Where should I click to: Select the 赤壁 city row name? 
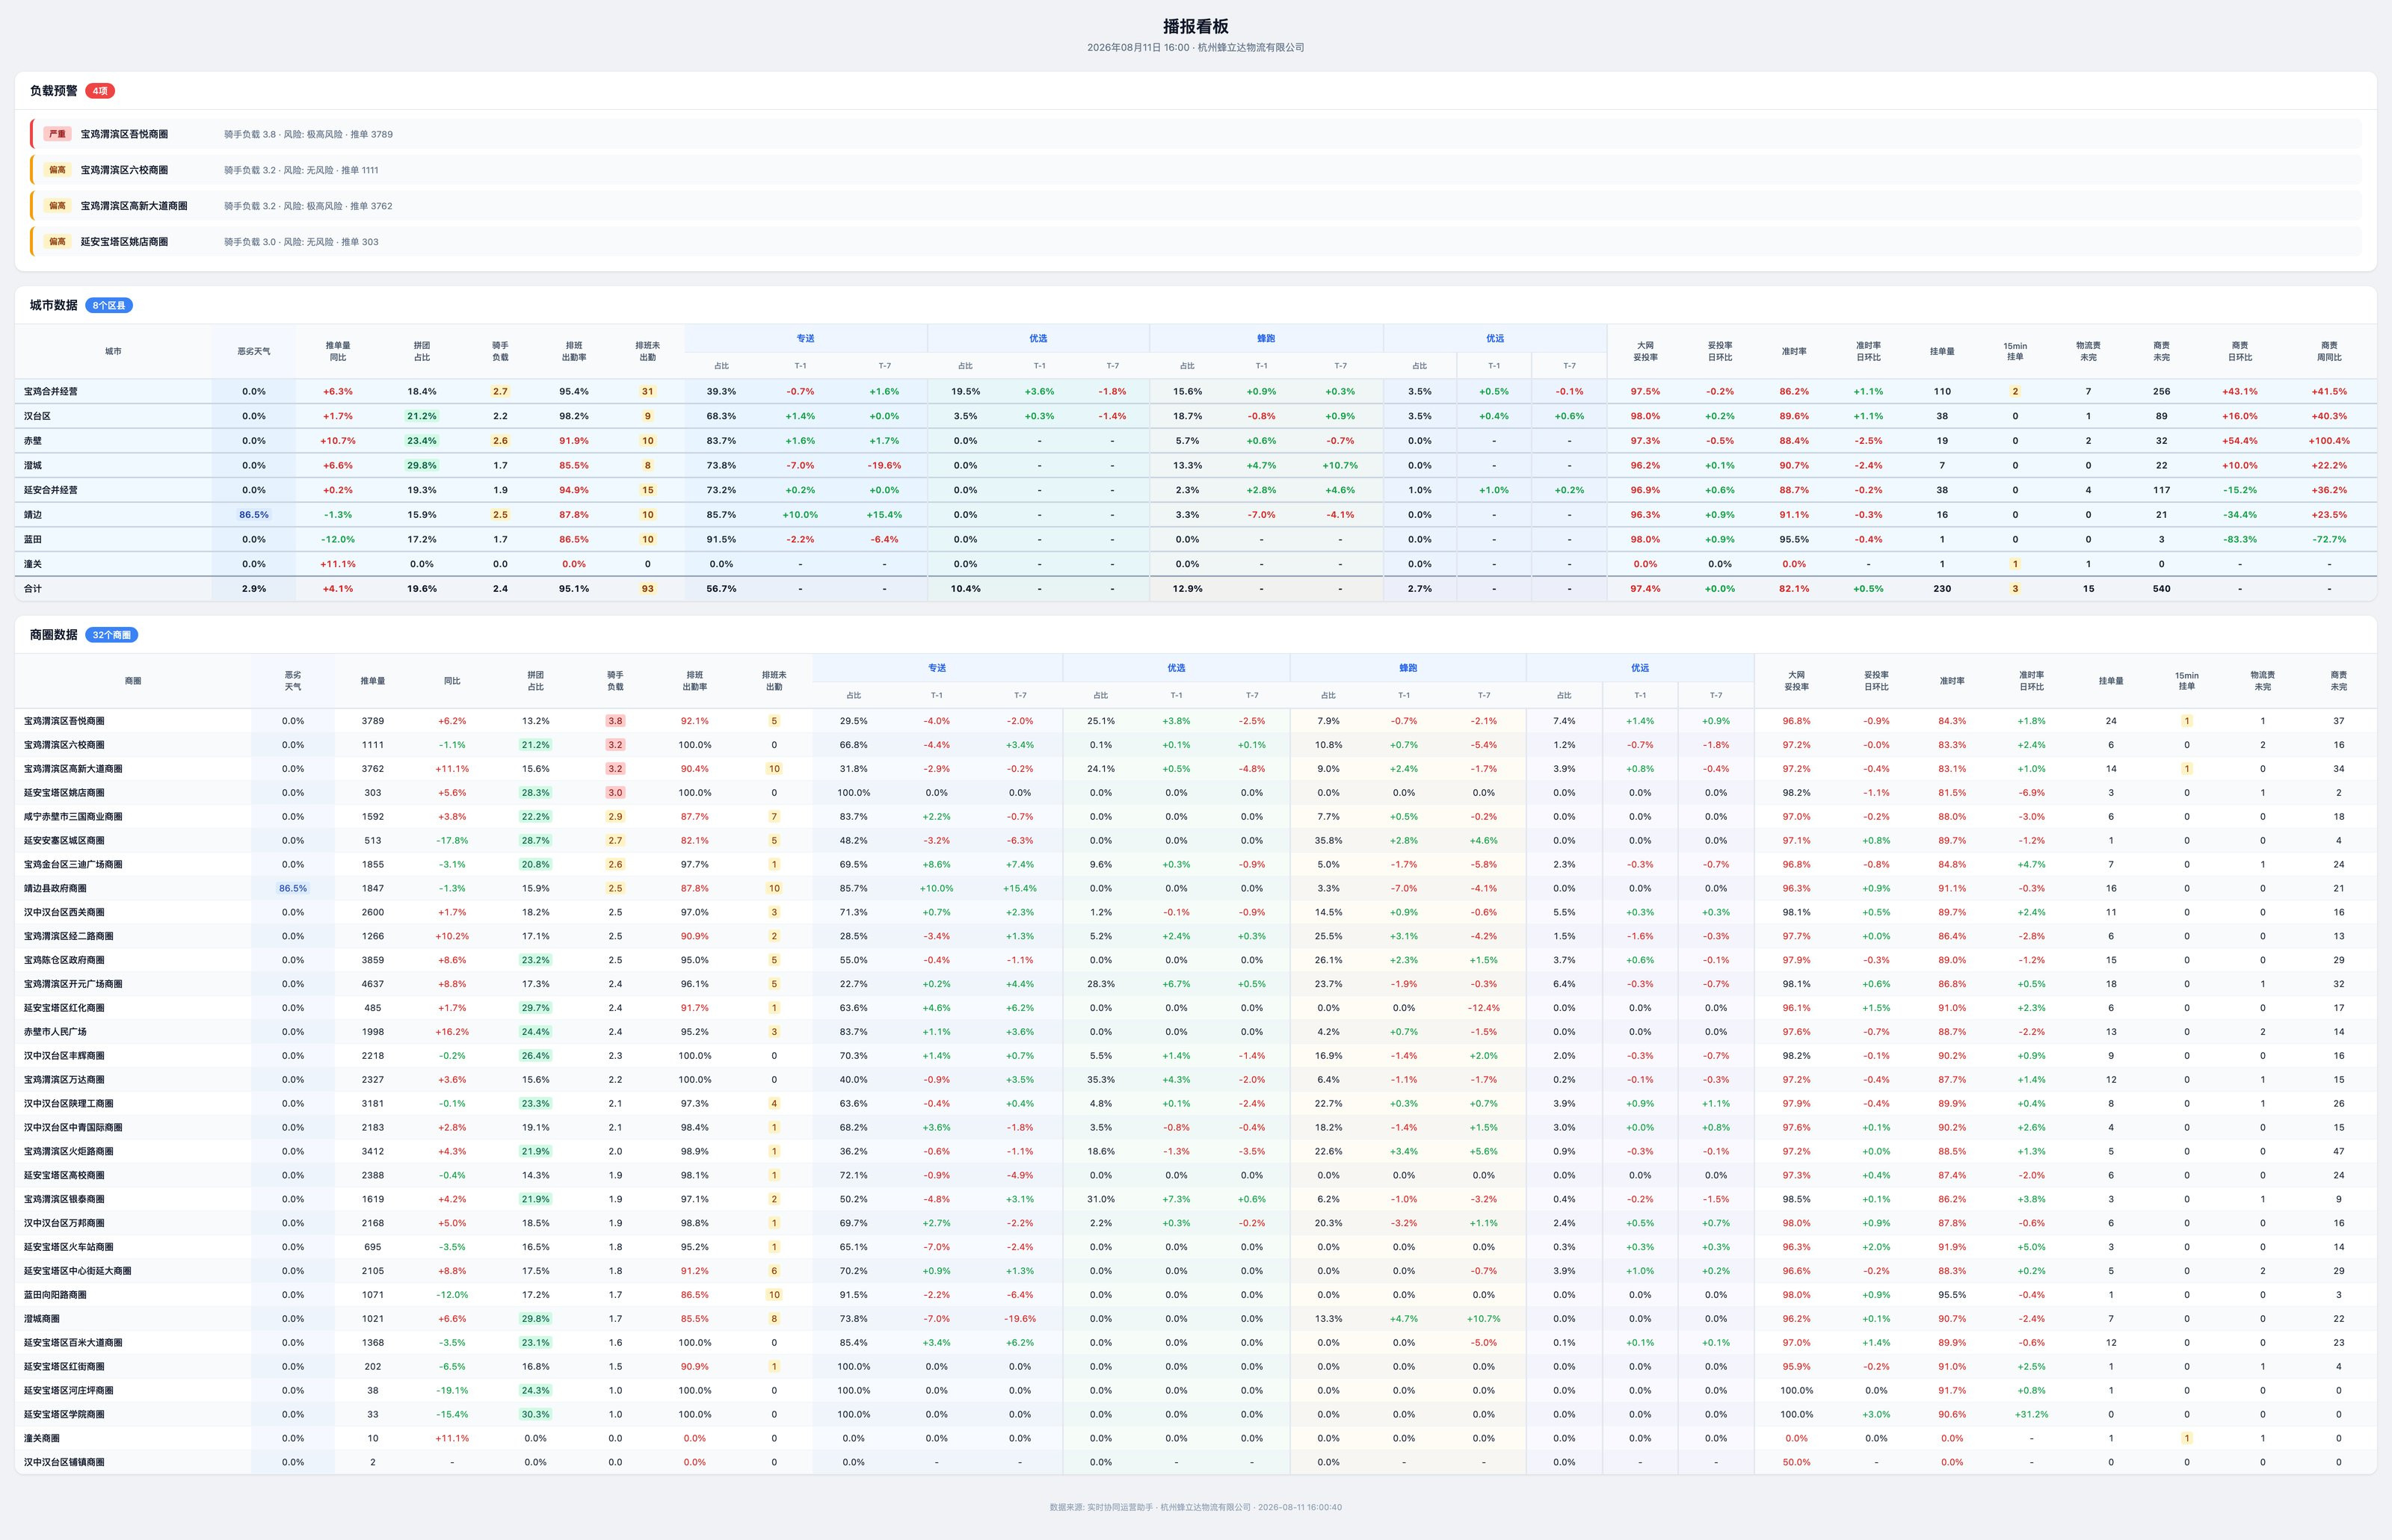[x=33, y=441]
